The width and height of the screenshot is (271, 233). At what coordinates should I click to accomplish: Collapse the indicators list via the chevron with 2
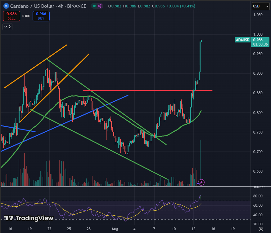point(7,27)
